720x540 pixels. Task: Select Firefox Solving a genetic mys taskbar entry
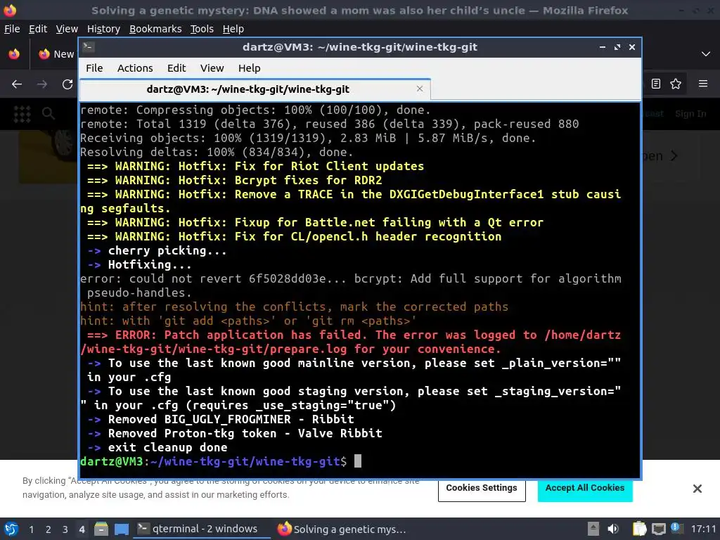(x=342, y=529)
